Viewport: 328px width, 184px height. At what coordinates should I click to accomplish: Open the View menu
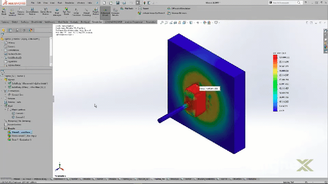pos(45,3)
